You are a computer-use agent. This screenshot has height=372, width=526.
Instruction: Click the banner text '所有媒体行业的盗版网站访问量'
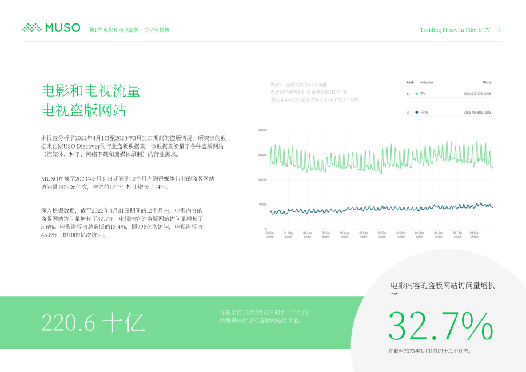(x=261, y=321)
